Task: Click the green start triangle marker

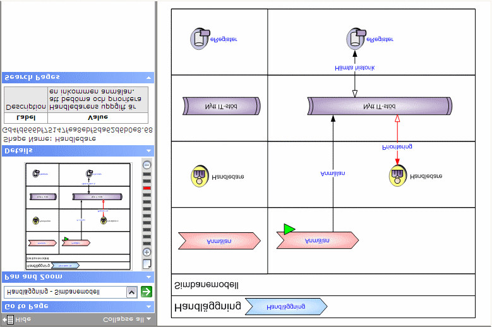Action: (289, 229)
